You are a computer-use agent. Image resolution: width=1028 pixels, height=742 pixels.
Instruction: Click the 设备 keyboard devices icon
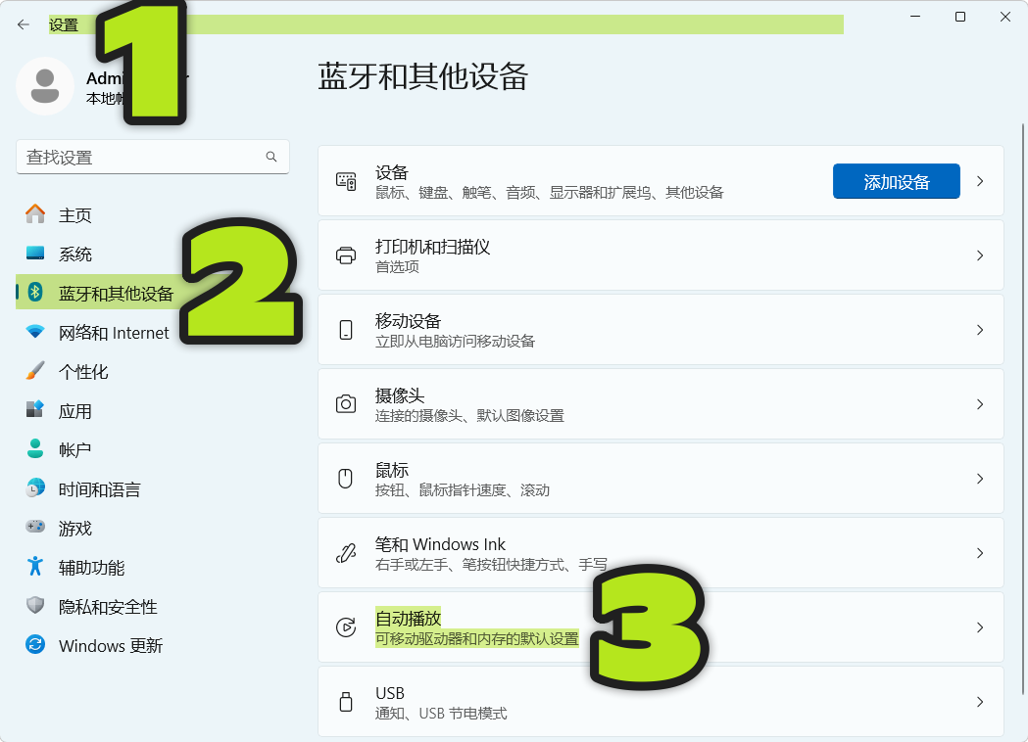pyautogui.click(x=346, y=181)
